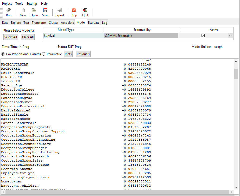The image size is (240, 196).
Task: Save the project with the Save icon
Action: [45, 10]
